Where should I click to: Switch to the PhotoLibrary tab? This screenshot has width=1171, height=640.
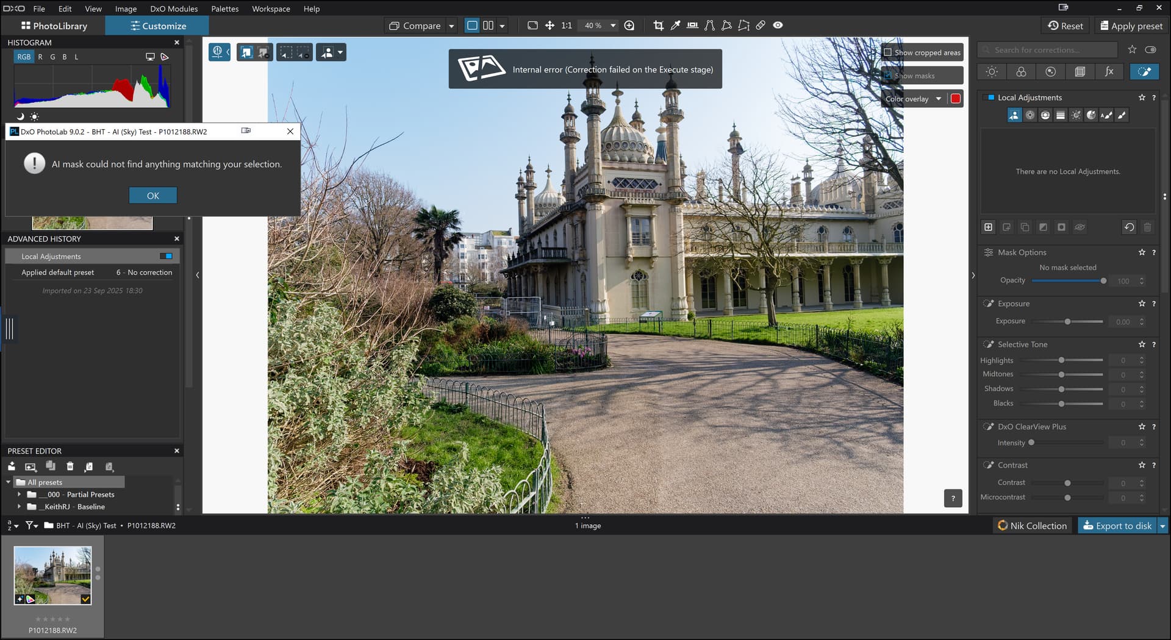point(54,26)
